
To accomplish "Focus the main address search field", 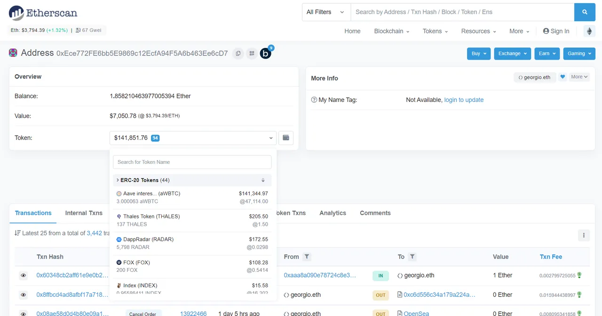I will (462, 12).
